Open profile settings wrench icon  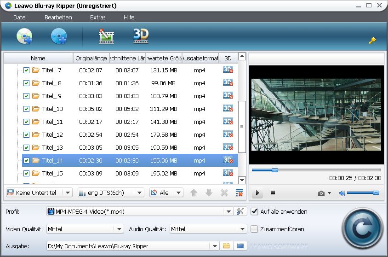240,211
